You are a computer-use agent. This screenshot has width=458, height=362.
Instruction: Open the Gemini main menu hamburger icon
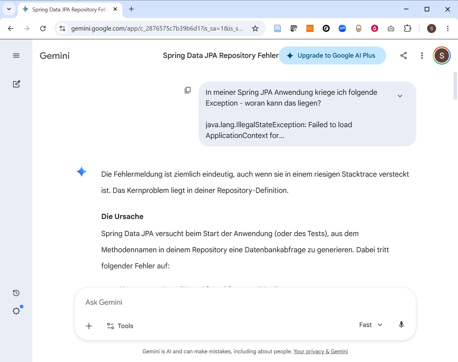(16, 55)
